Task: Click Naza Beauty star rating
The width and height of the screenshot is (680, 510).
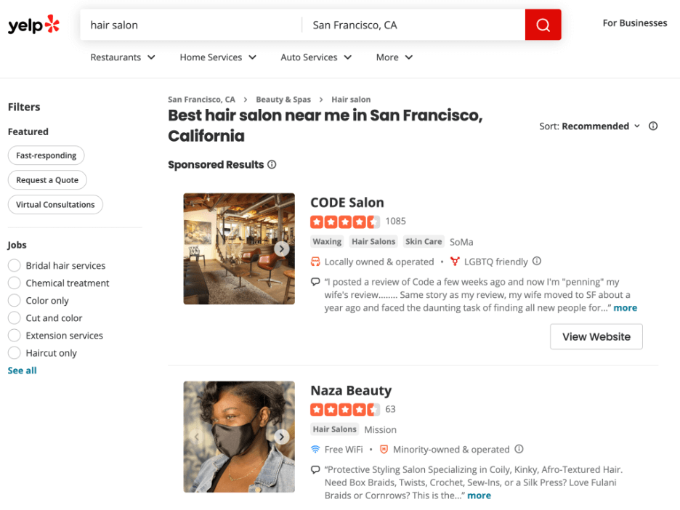Action: [x=345, y=410]
